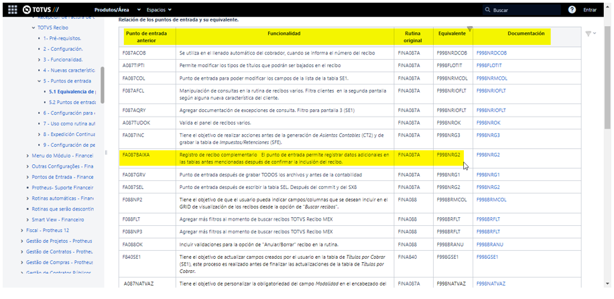Open the F998GSE1 documentation link
Viewport: 614px width, 299px height.
[x=488, y=257]
